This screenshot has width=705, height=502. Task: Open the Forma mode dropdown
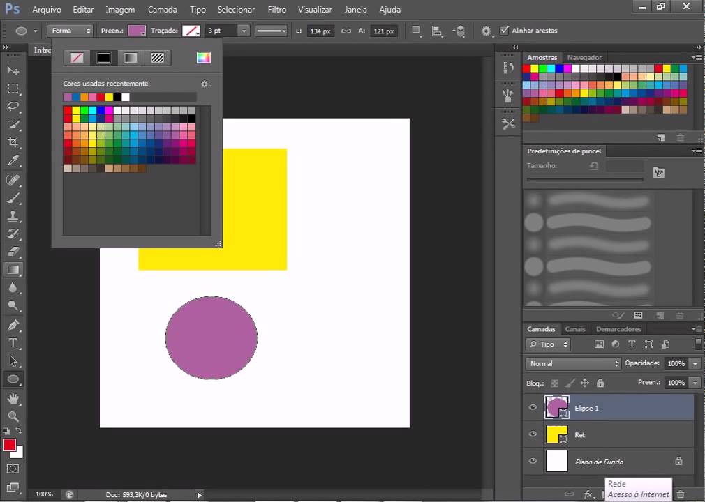pyautogui.click(x=70, y=31)
